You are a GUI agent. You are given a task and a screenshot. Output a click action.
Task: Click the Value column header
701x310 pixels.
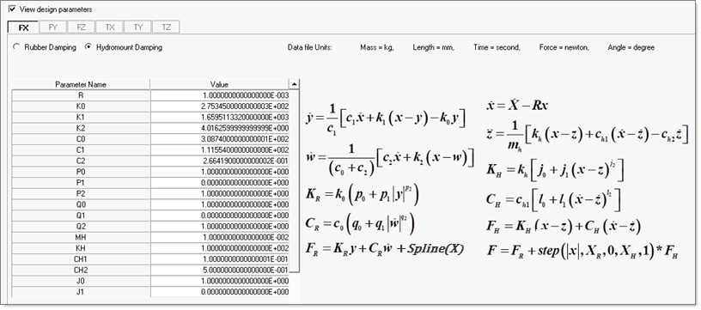pos(220,84)
